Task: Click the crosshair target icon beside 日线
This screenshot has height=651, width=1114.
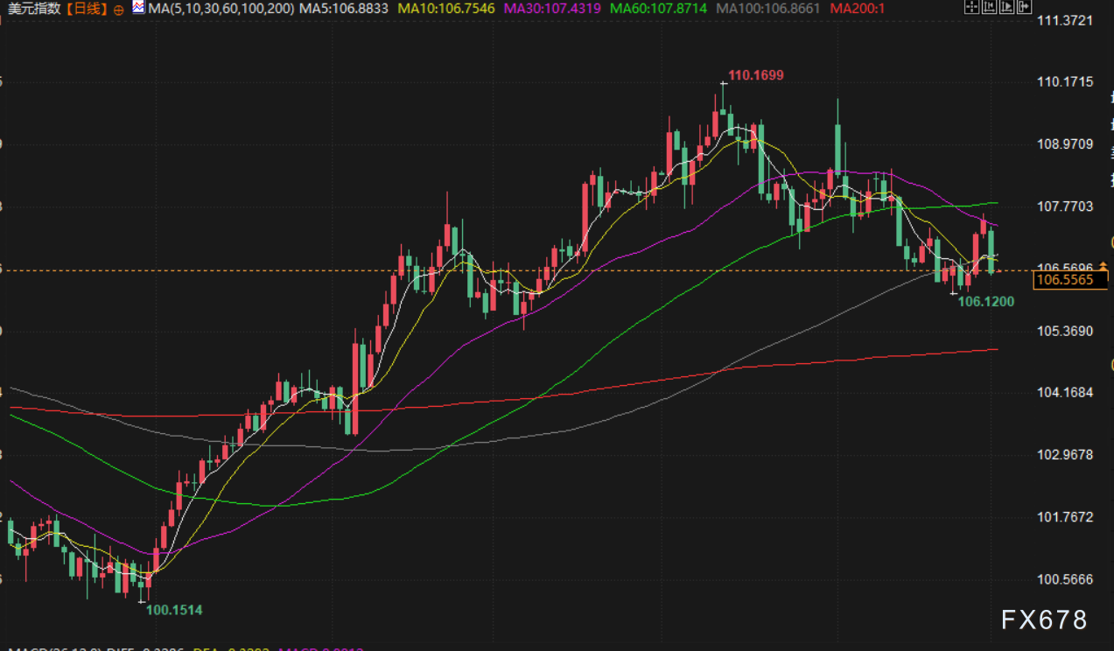Action: click(118, 9)
